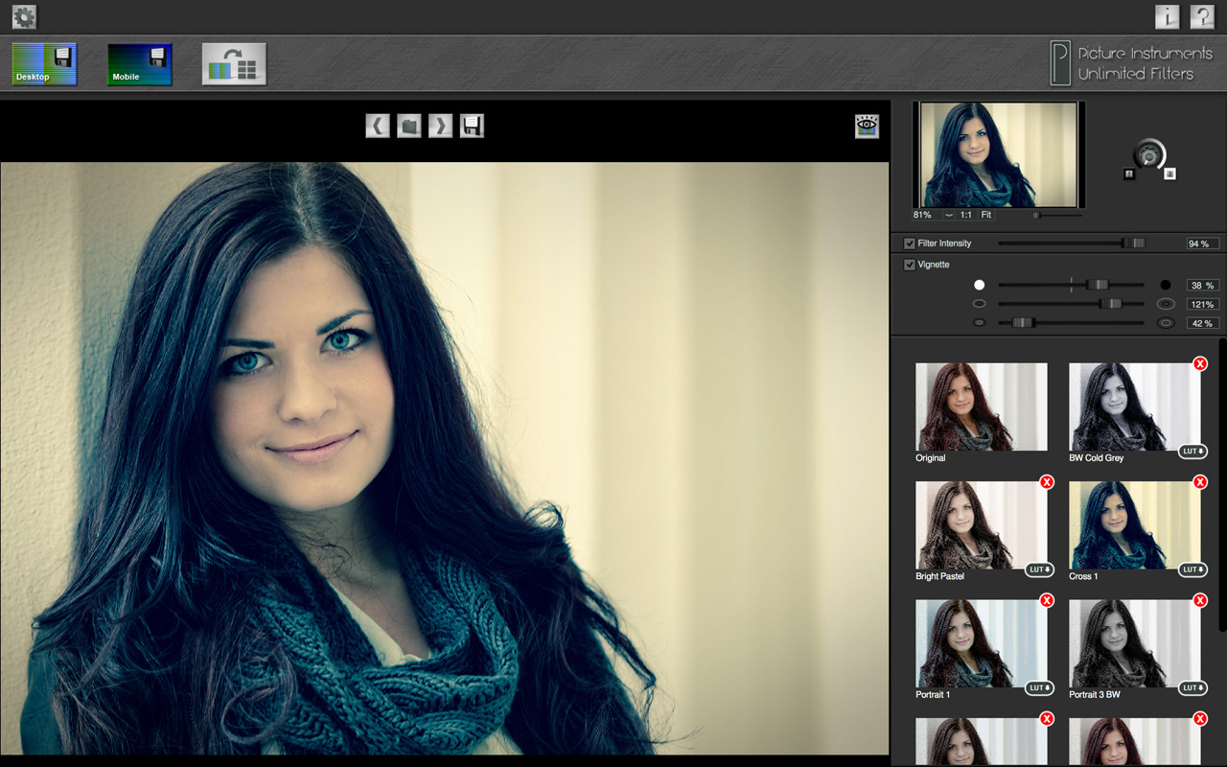The width and height of the screenshot is (1227, 767).
Task: Remove the Bright Pastel filter with its red X
Action: pyautogui.click(x=1047, y=482)
